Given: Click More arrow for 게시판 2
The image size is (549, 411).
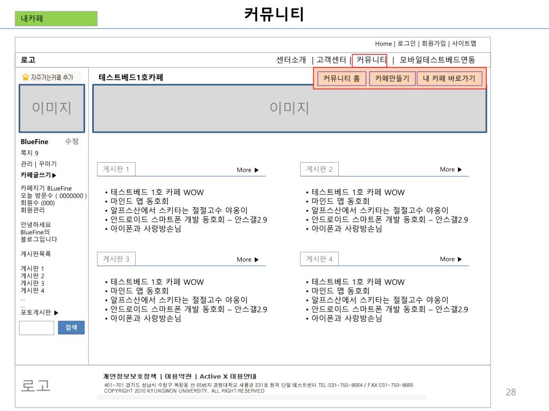Looking at the screenshot, I should tap(459, 170).
